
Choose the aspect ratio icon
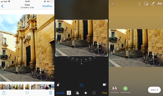point(104,85)
